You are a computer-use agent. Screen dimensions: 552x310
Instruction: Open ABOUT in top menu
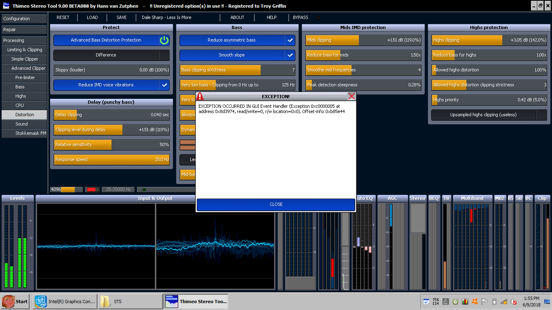(x=237, y=17)
